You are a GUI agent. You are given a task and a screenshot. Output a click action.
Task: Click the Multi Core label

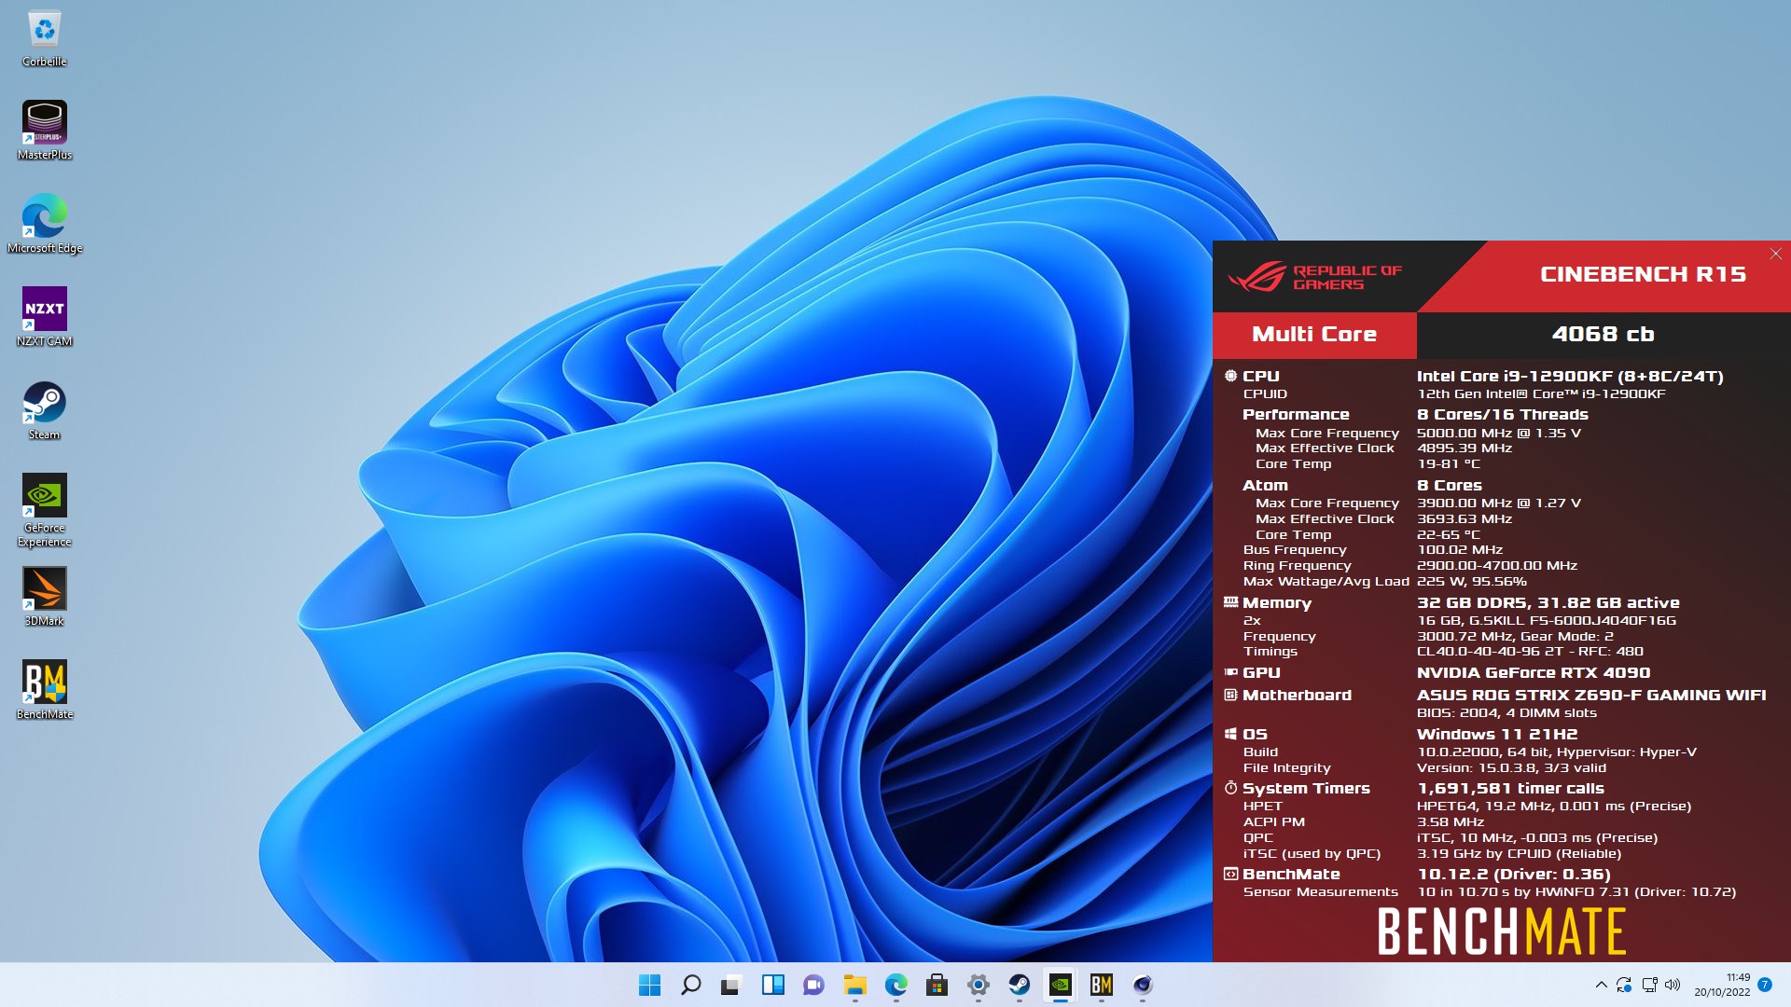pyautogui.click(x=1314, y=334)
